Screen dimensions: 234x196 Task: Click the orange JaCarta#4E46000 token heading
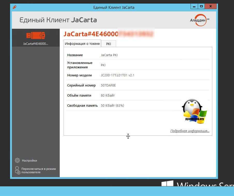pos(91,34)
